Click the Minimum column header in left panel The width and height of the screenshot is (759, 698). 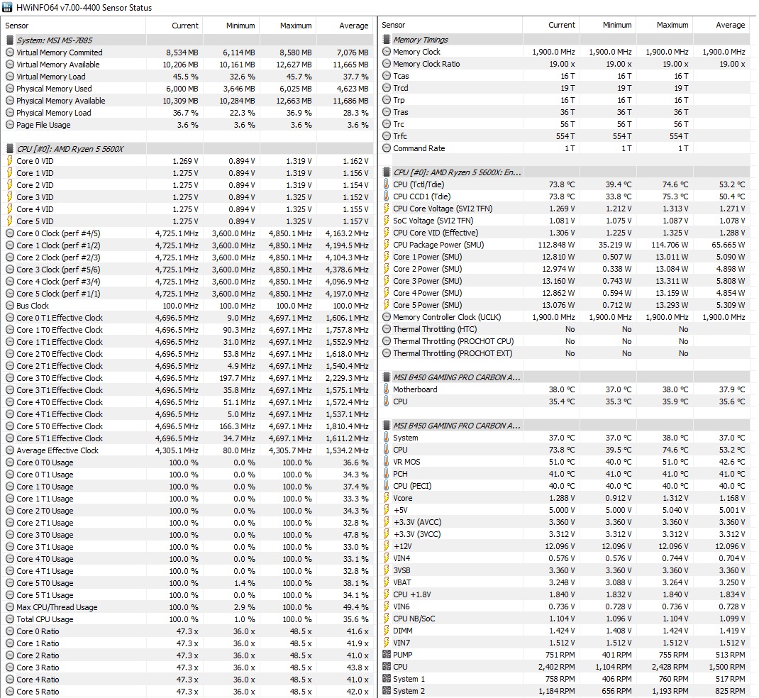coord(231,26)
